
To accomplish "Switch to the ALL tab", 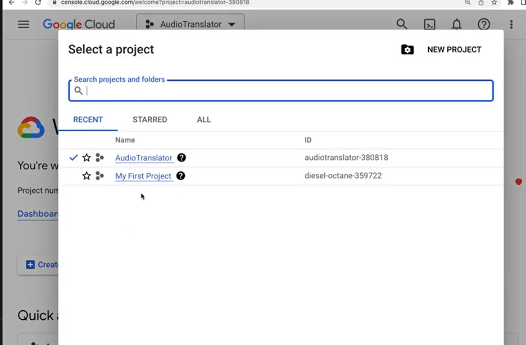I will click(204, 119).
